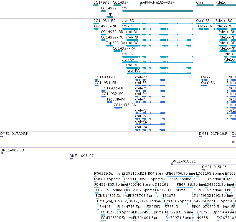Viewport: 236px width, 222px height.
Task: Select transcript crol-RE
Action: (158, 68)
